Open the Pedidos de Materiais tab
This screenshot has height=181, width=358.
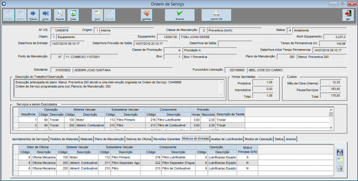[x=64, y=139]
